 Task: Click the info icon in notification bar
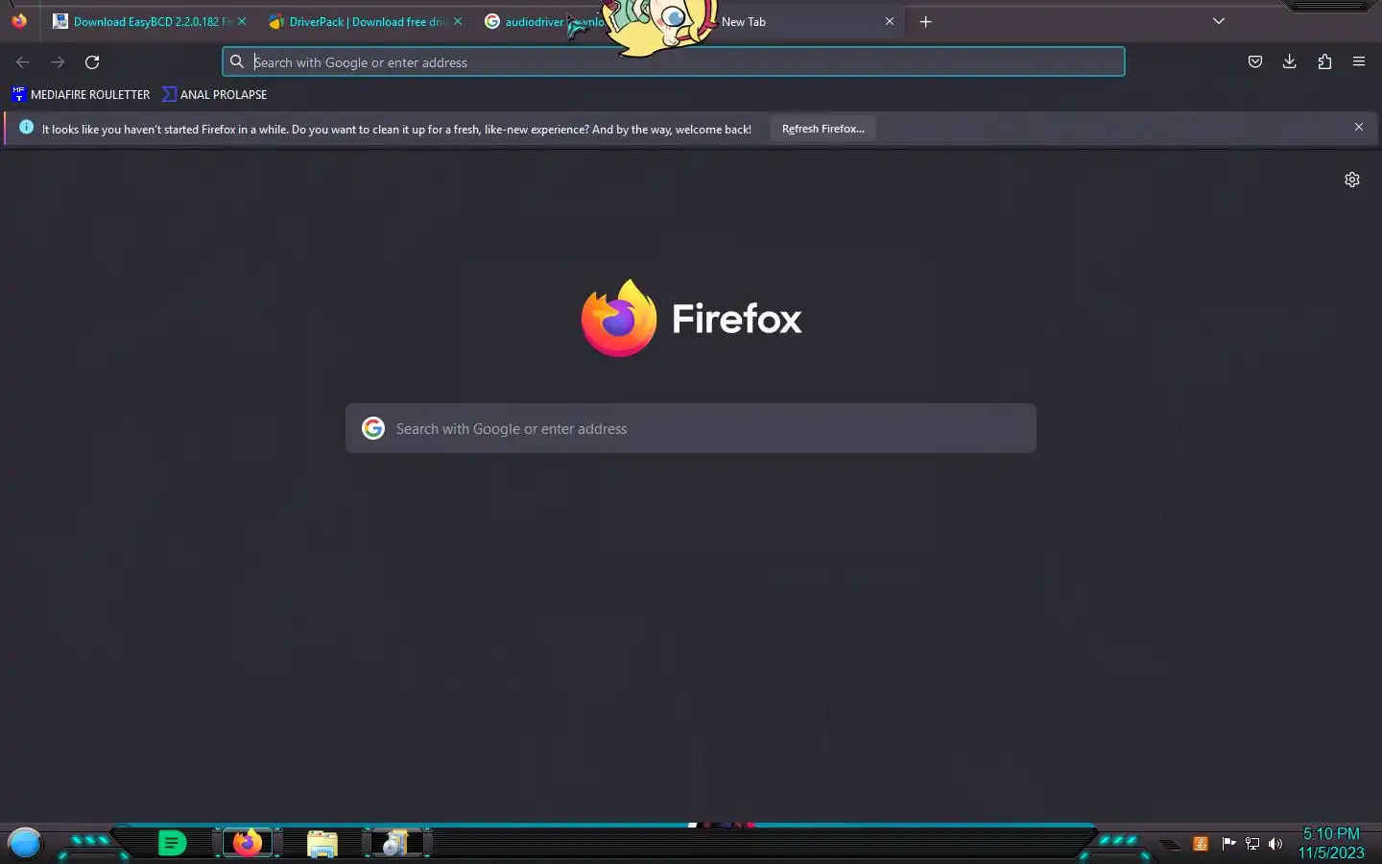[26, 127]
